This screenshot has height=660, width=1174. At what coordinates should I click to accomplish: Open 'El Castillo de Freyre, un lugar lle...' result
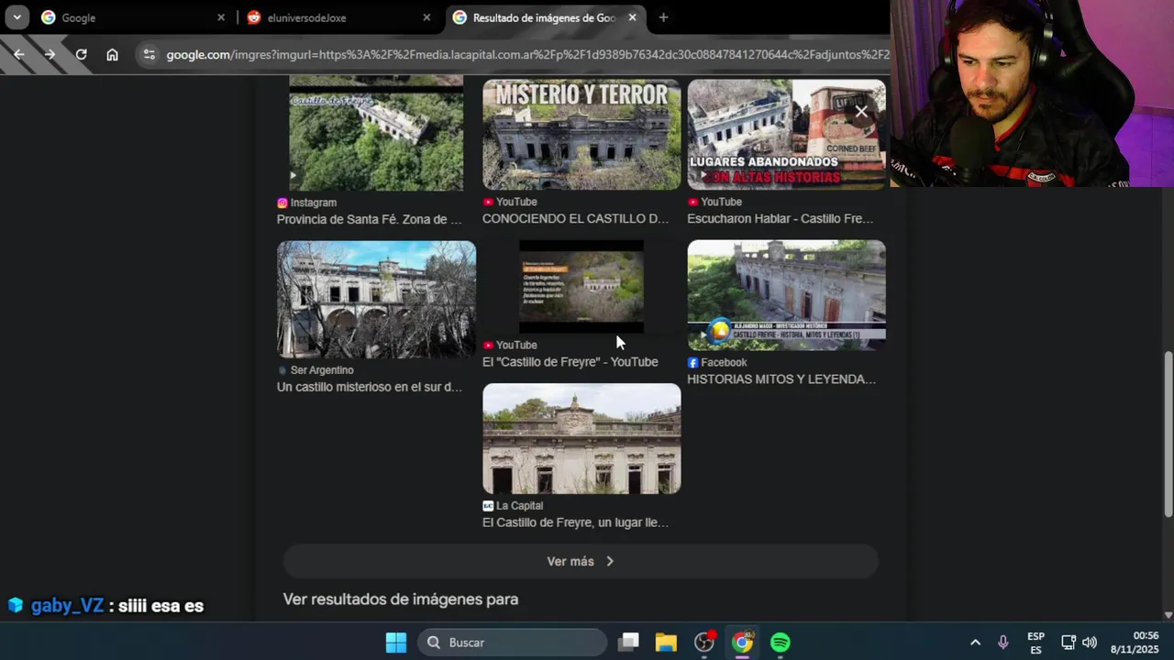(x=575, y=522)
